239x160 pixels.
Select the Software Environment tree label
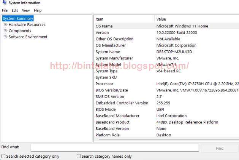point(28,37)
